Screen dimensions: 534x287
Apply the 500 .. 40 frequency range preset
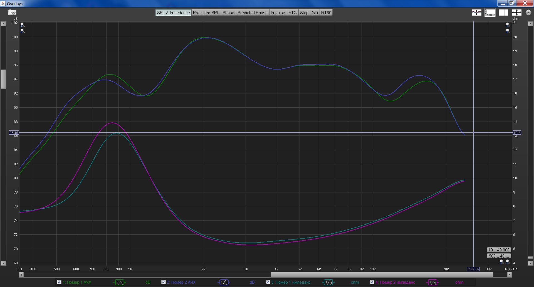[499, 256]
